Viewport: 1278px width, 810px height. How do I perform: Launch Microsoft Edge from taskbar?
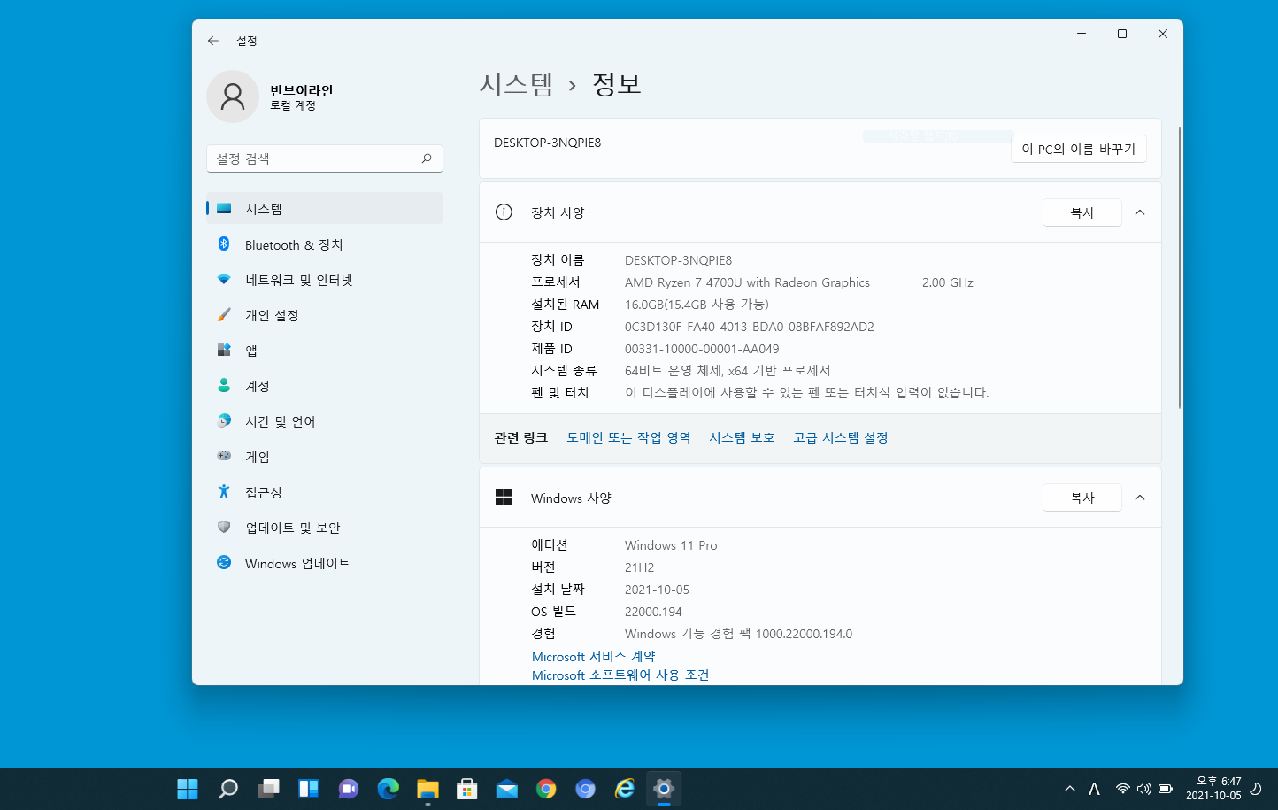(388, 789)
